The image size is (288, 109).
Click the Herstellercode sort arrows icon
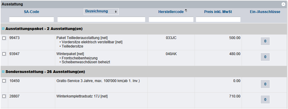(186, 11)
